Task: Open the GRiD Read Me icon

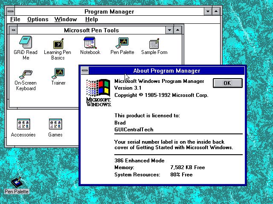Action: click(x=26, y=42)
